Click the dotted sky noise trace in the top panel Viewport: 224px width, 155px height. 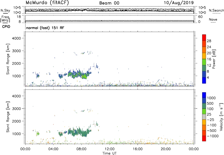tap(109, 9)
